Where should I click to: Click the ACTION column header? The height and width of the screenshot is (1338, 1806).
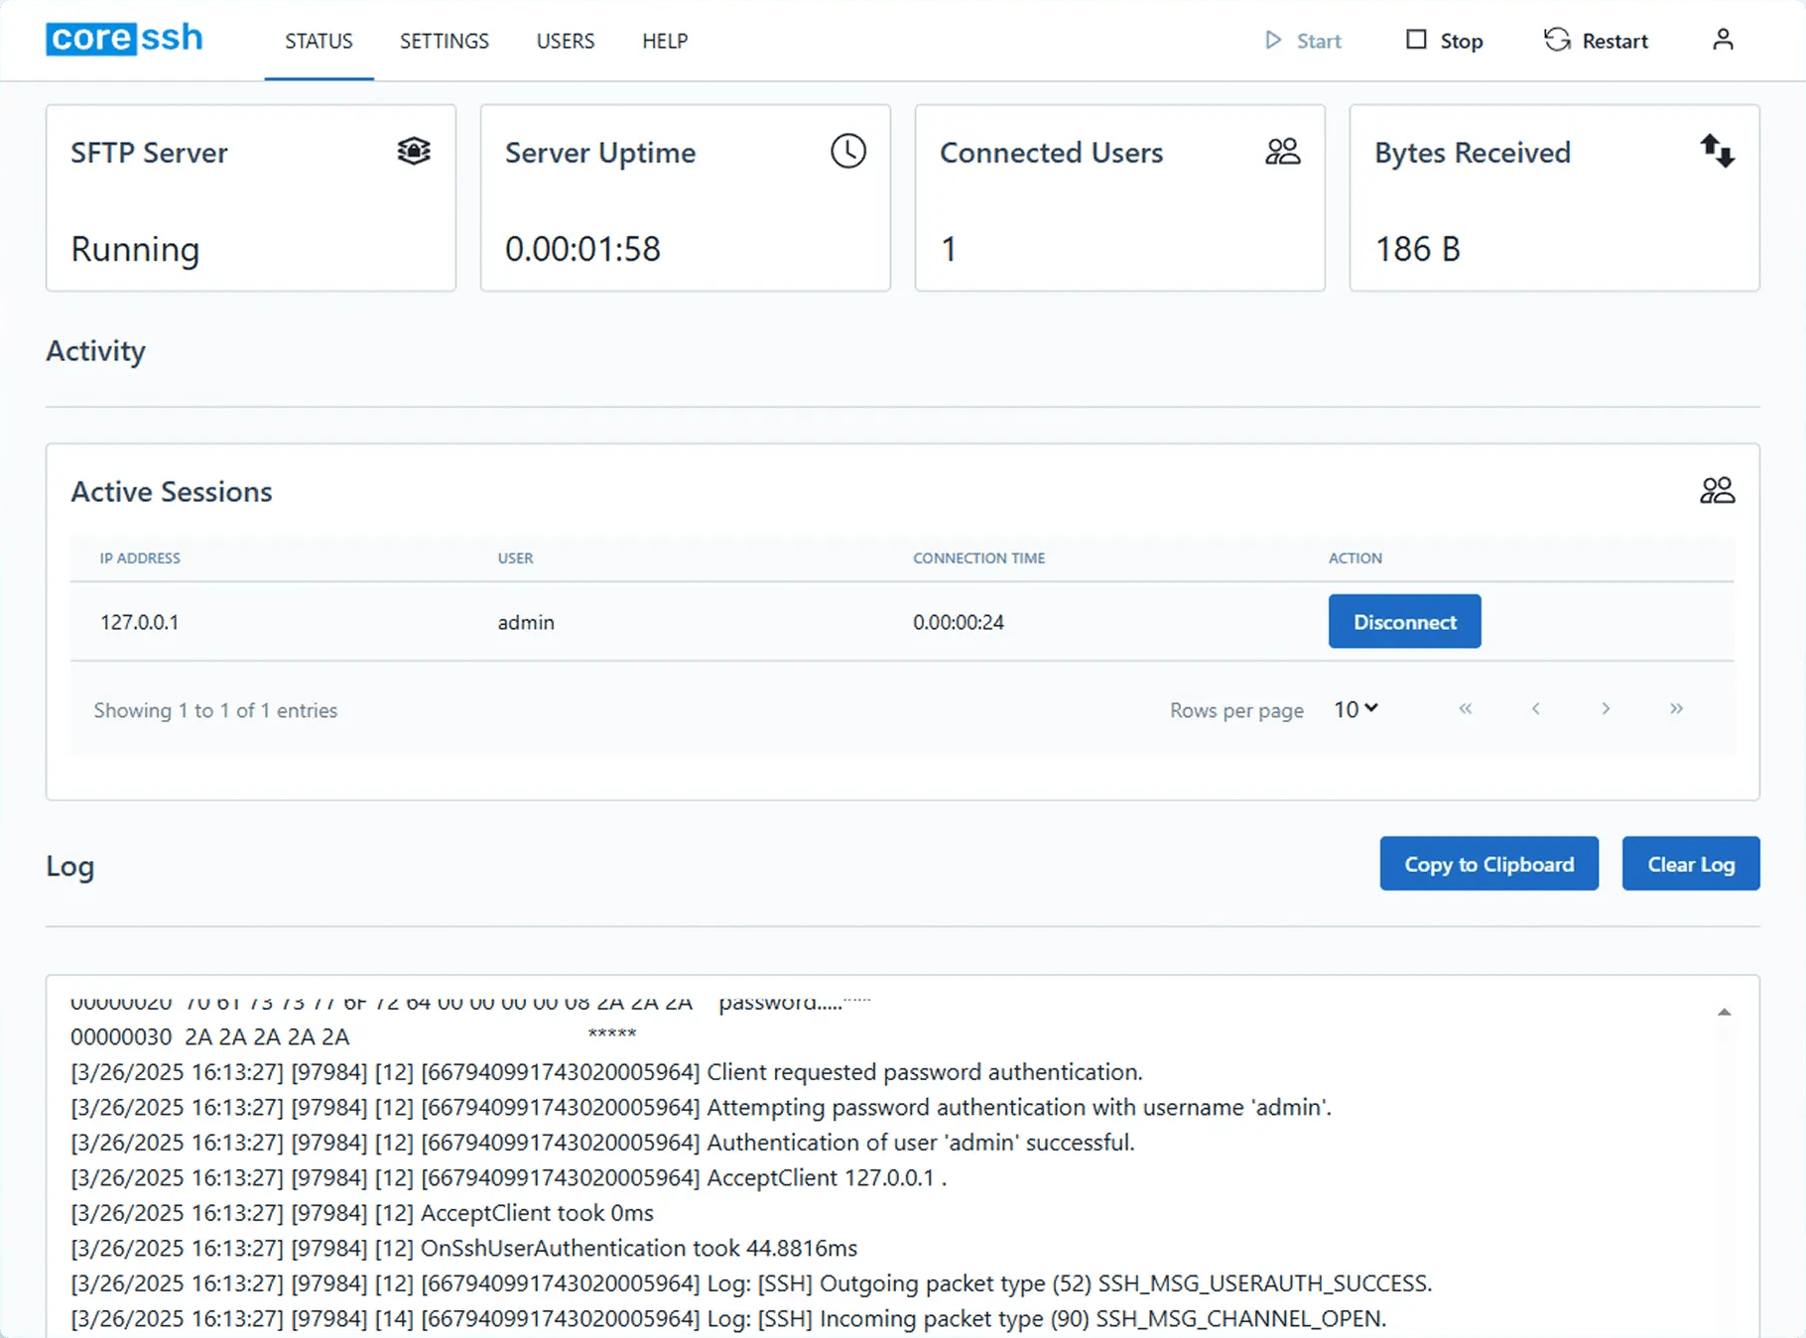[x=1354, y=558]
